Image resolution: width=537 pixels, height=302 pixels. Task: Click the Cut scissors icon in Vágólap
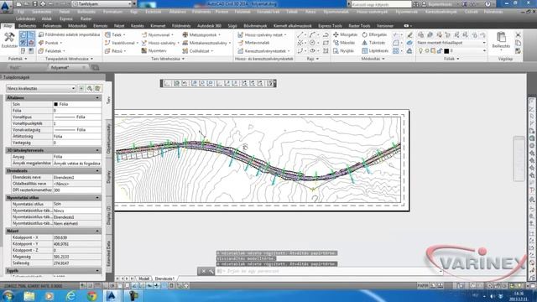tap(518, 35)
